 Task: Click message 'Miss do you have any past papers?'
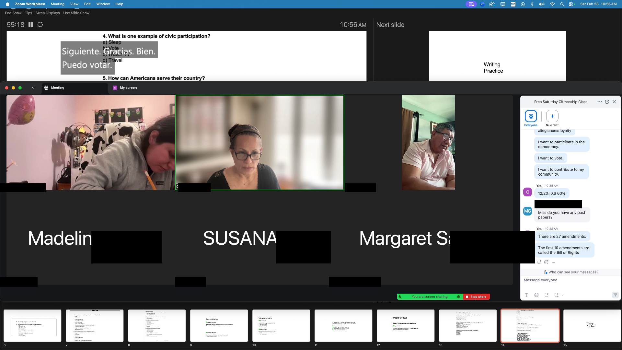click(x=562, y=215)
